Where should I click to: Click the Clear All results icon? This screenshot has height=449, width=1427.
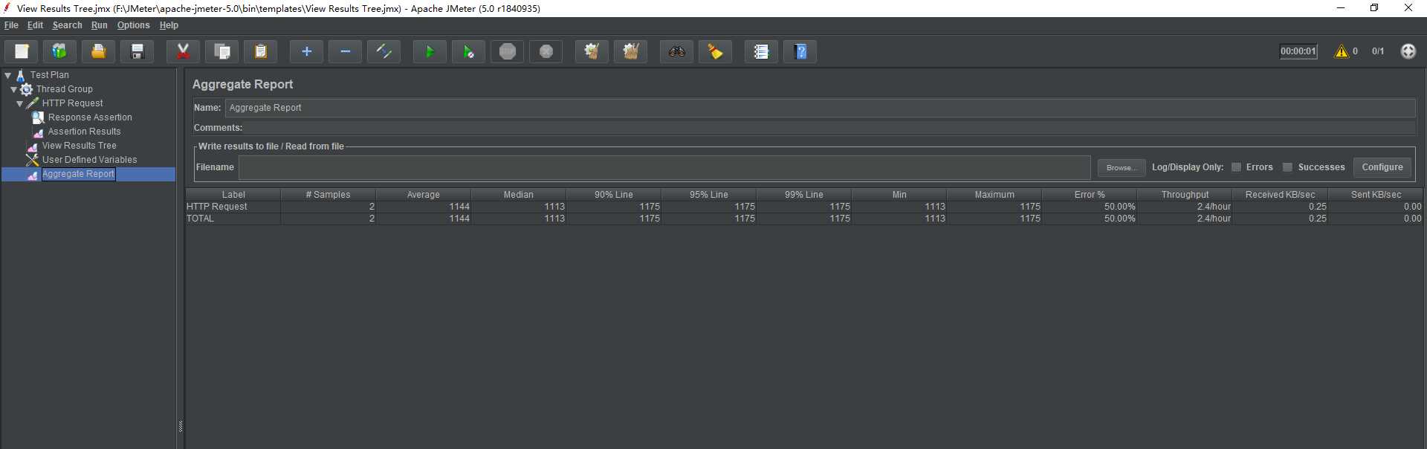click(x=630, y=51)
